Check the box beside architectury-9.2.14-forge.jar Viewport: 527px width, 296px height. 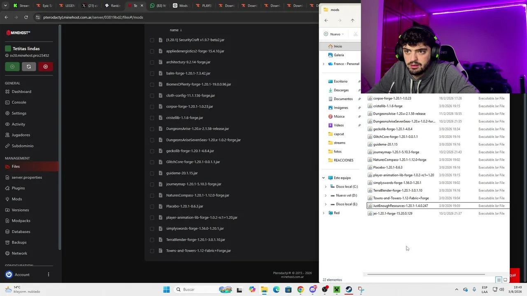pos(152,62)
